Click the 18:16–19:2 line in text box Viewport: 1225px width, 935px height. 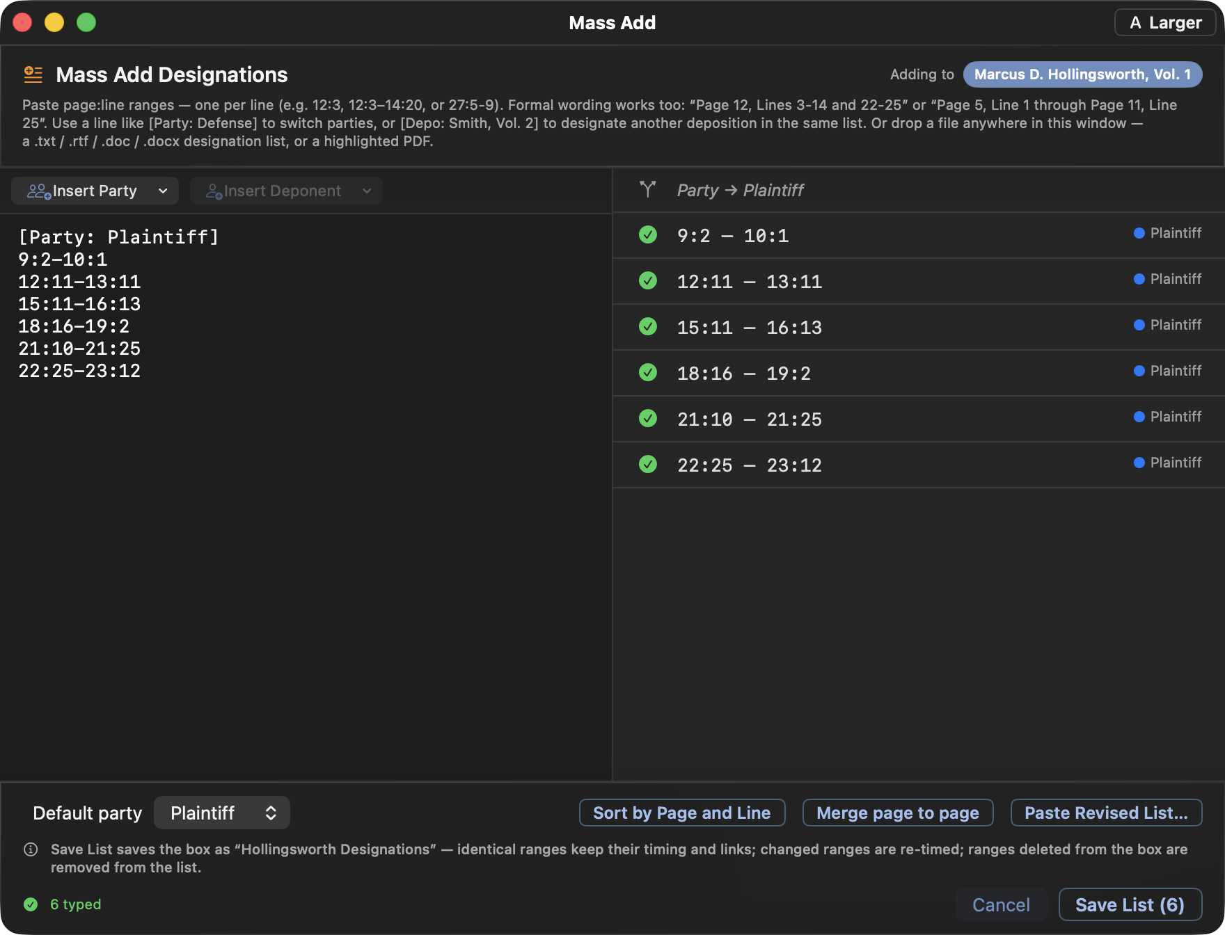click(x=74, y=326)
